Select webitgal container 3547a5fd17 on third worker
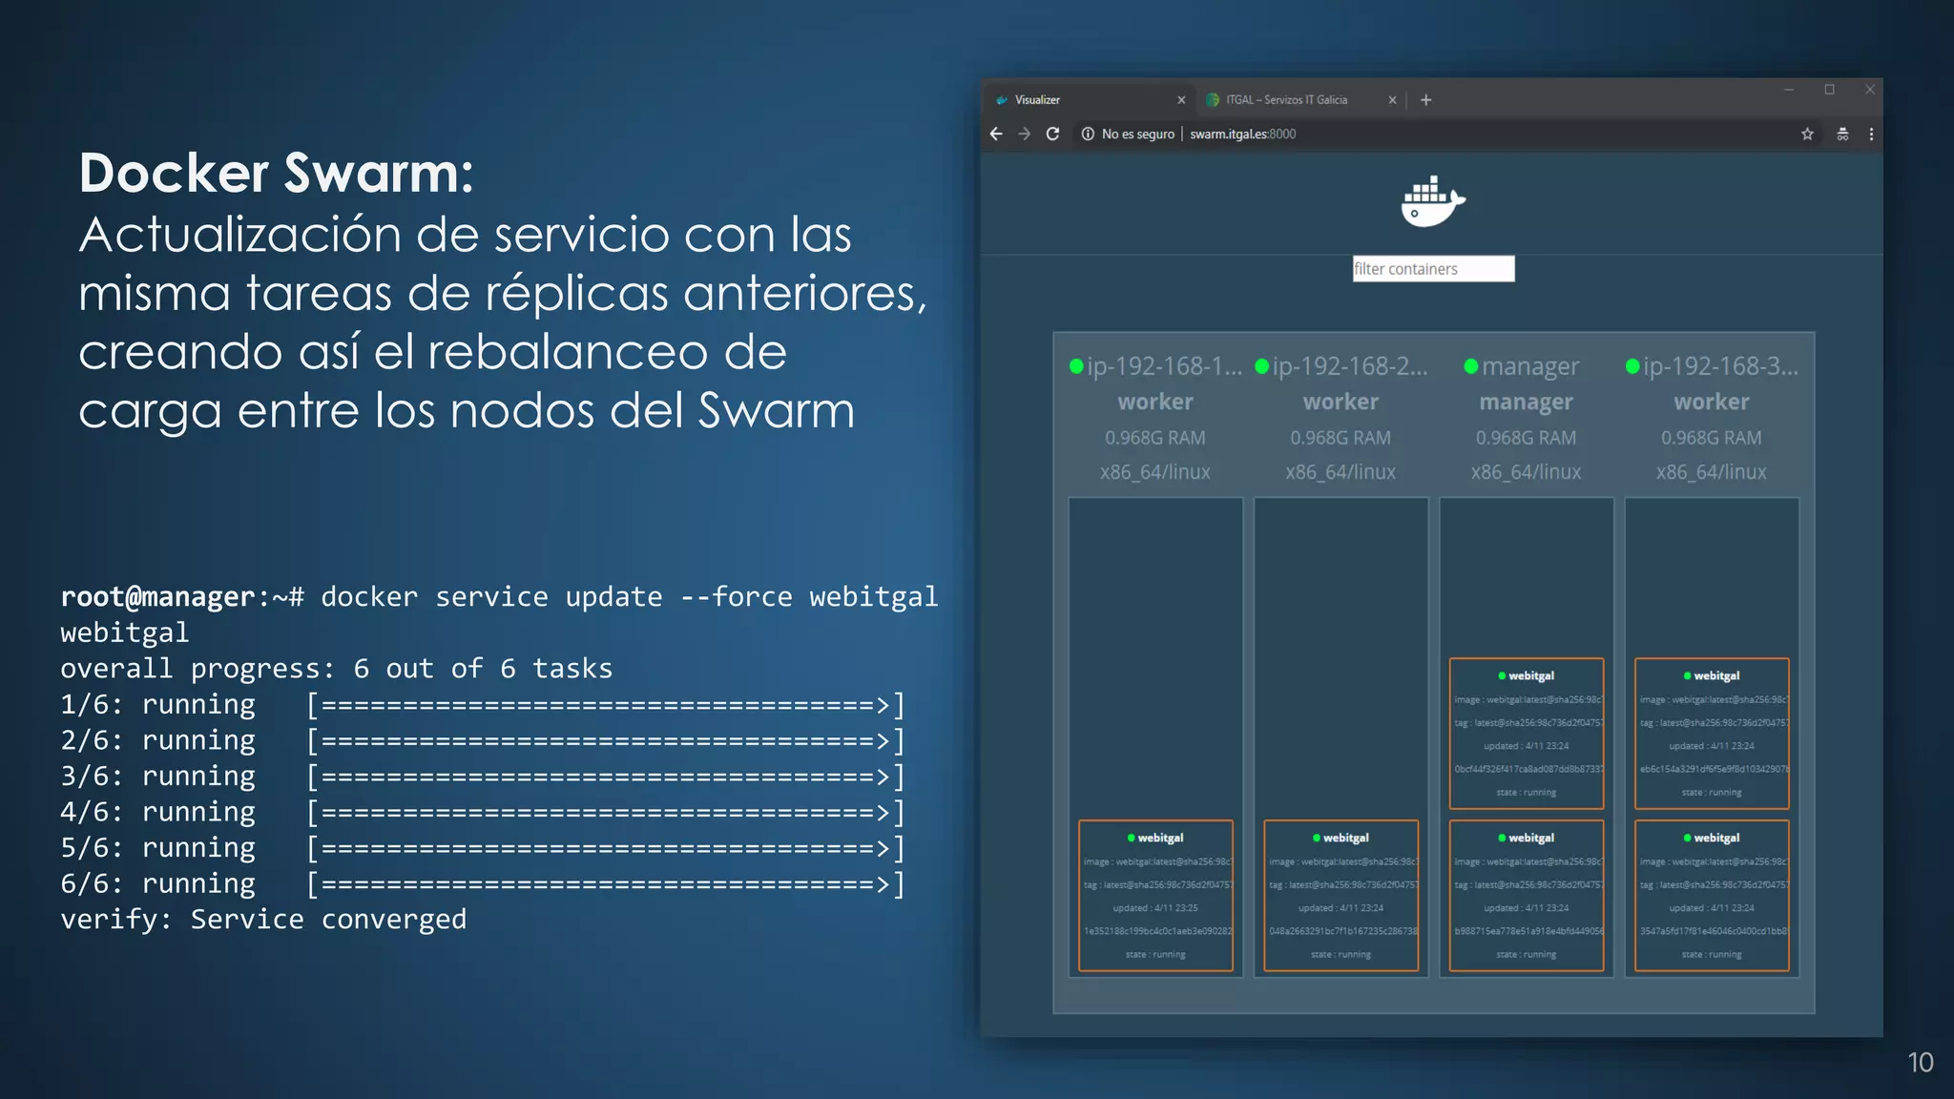The image size is (1954, 1099). tap(1712, 896)
